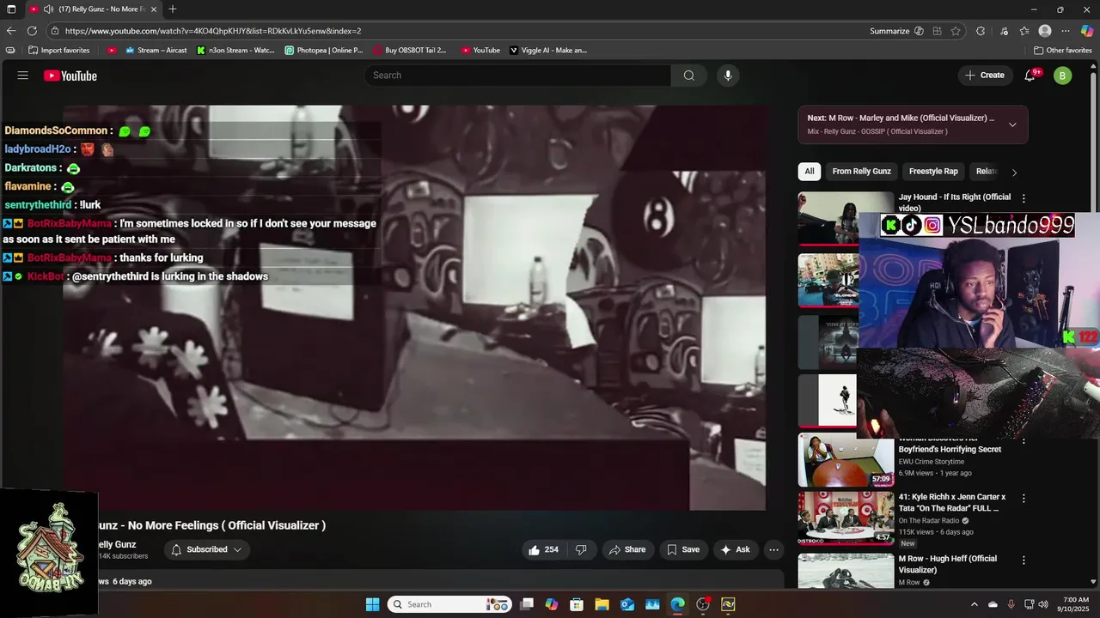This screenshot has width=1100, height=618.
Task: Open Edge extensions puzzle icon
Action: [981, 31]
